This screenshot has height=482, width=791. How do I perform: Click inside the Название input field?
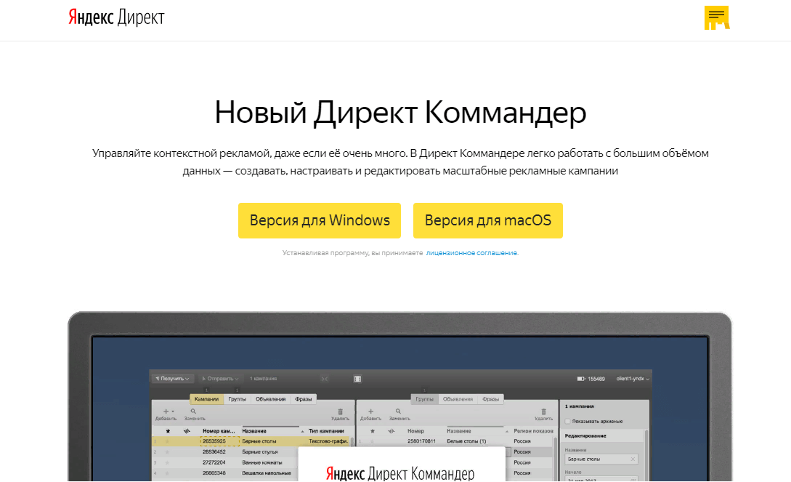tap(596, 459)
